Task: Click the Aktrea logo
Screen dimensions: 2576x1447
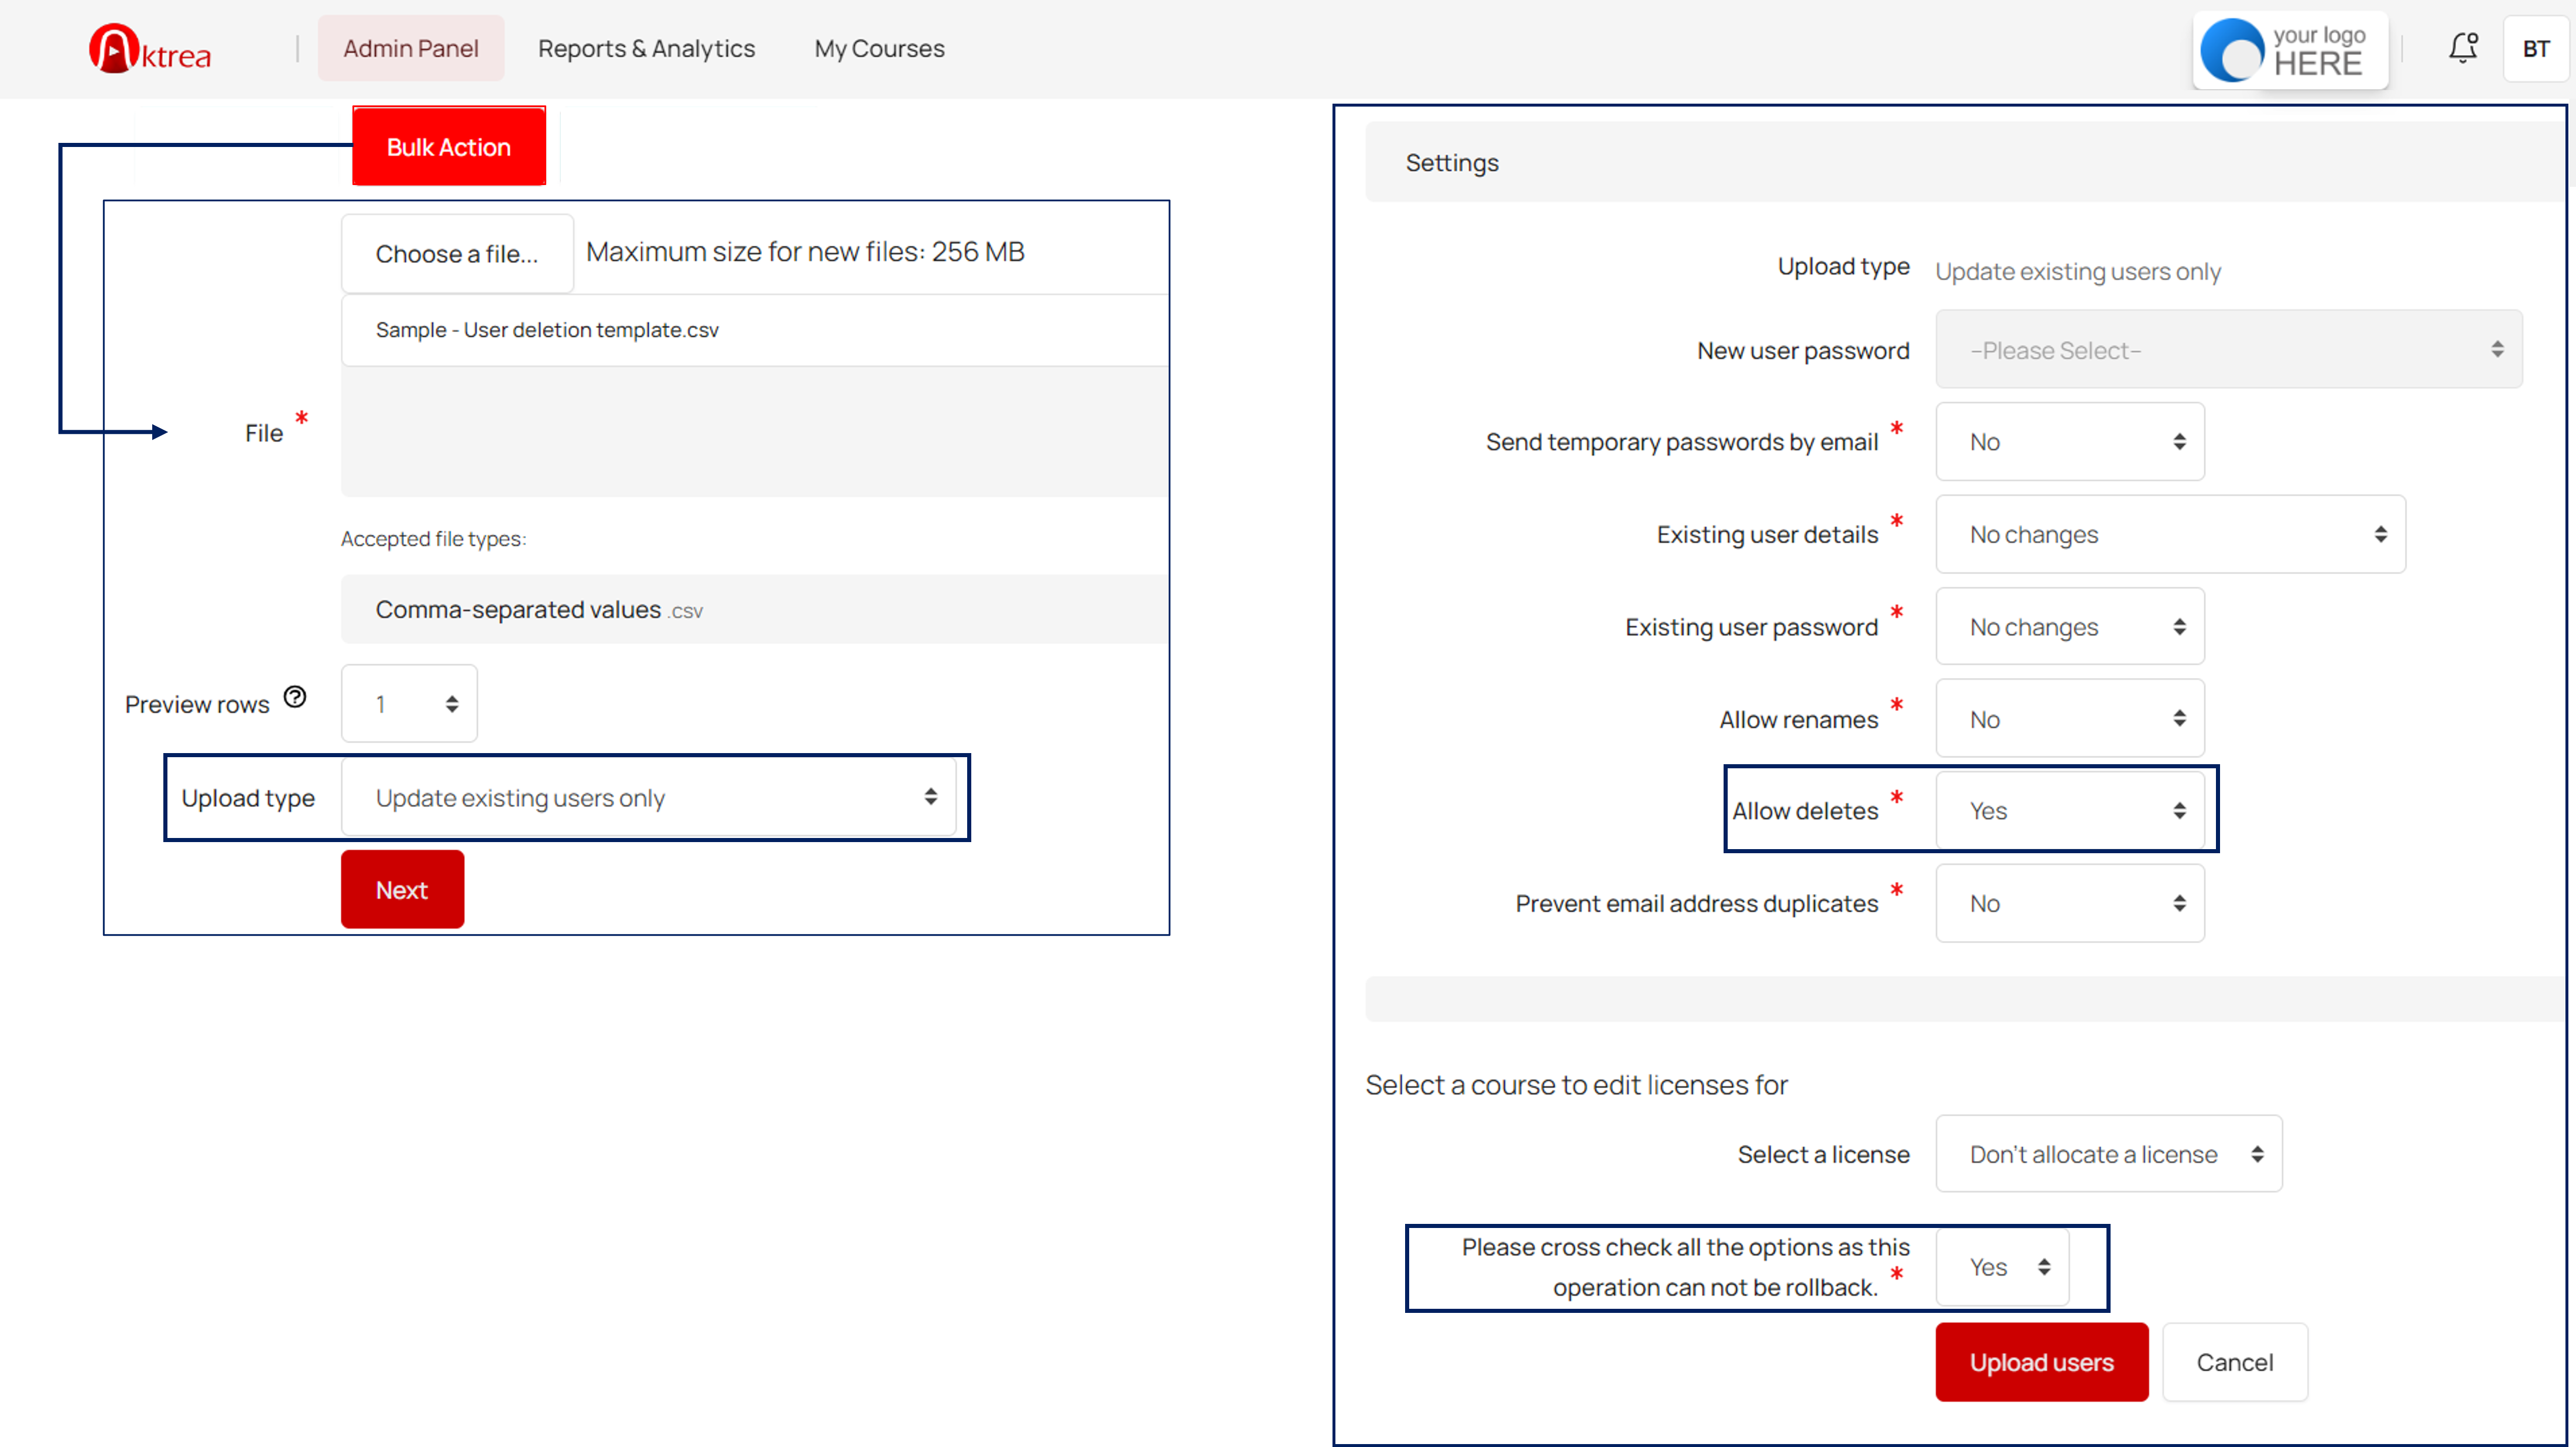Action: 150,49
